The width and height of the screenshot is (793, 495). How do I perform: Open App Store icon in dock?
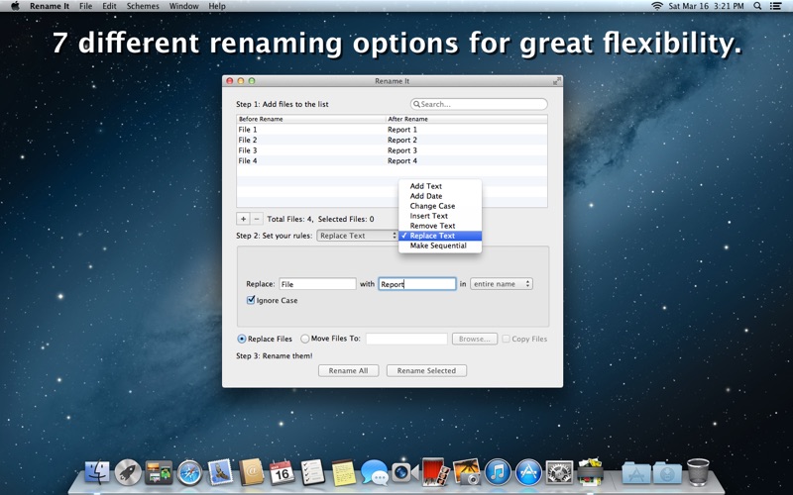click(528, 473)
